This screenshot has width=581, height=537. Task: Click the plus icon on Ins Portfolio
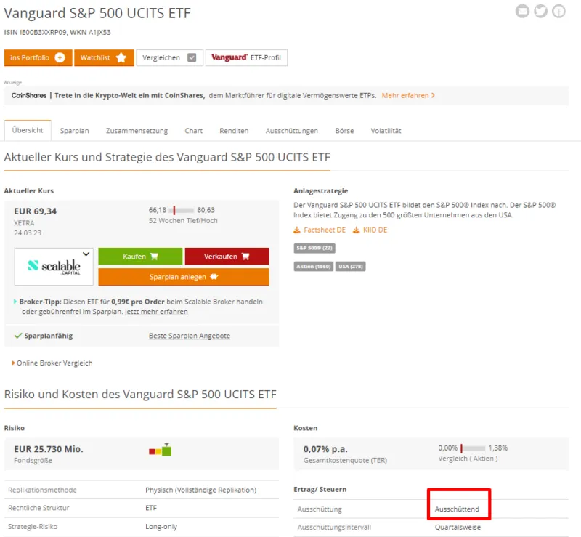60,58
